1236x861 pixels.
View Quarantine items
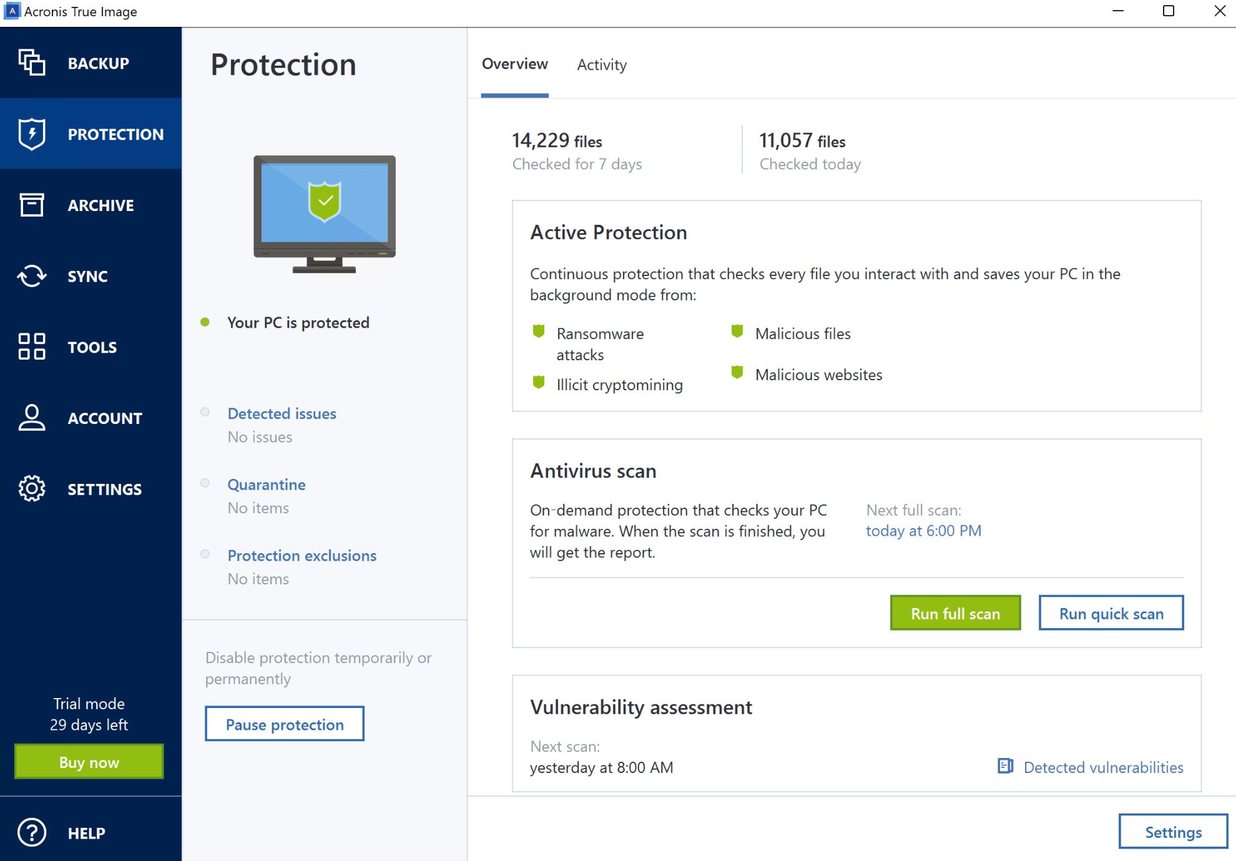point(267,484)
